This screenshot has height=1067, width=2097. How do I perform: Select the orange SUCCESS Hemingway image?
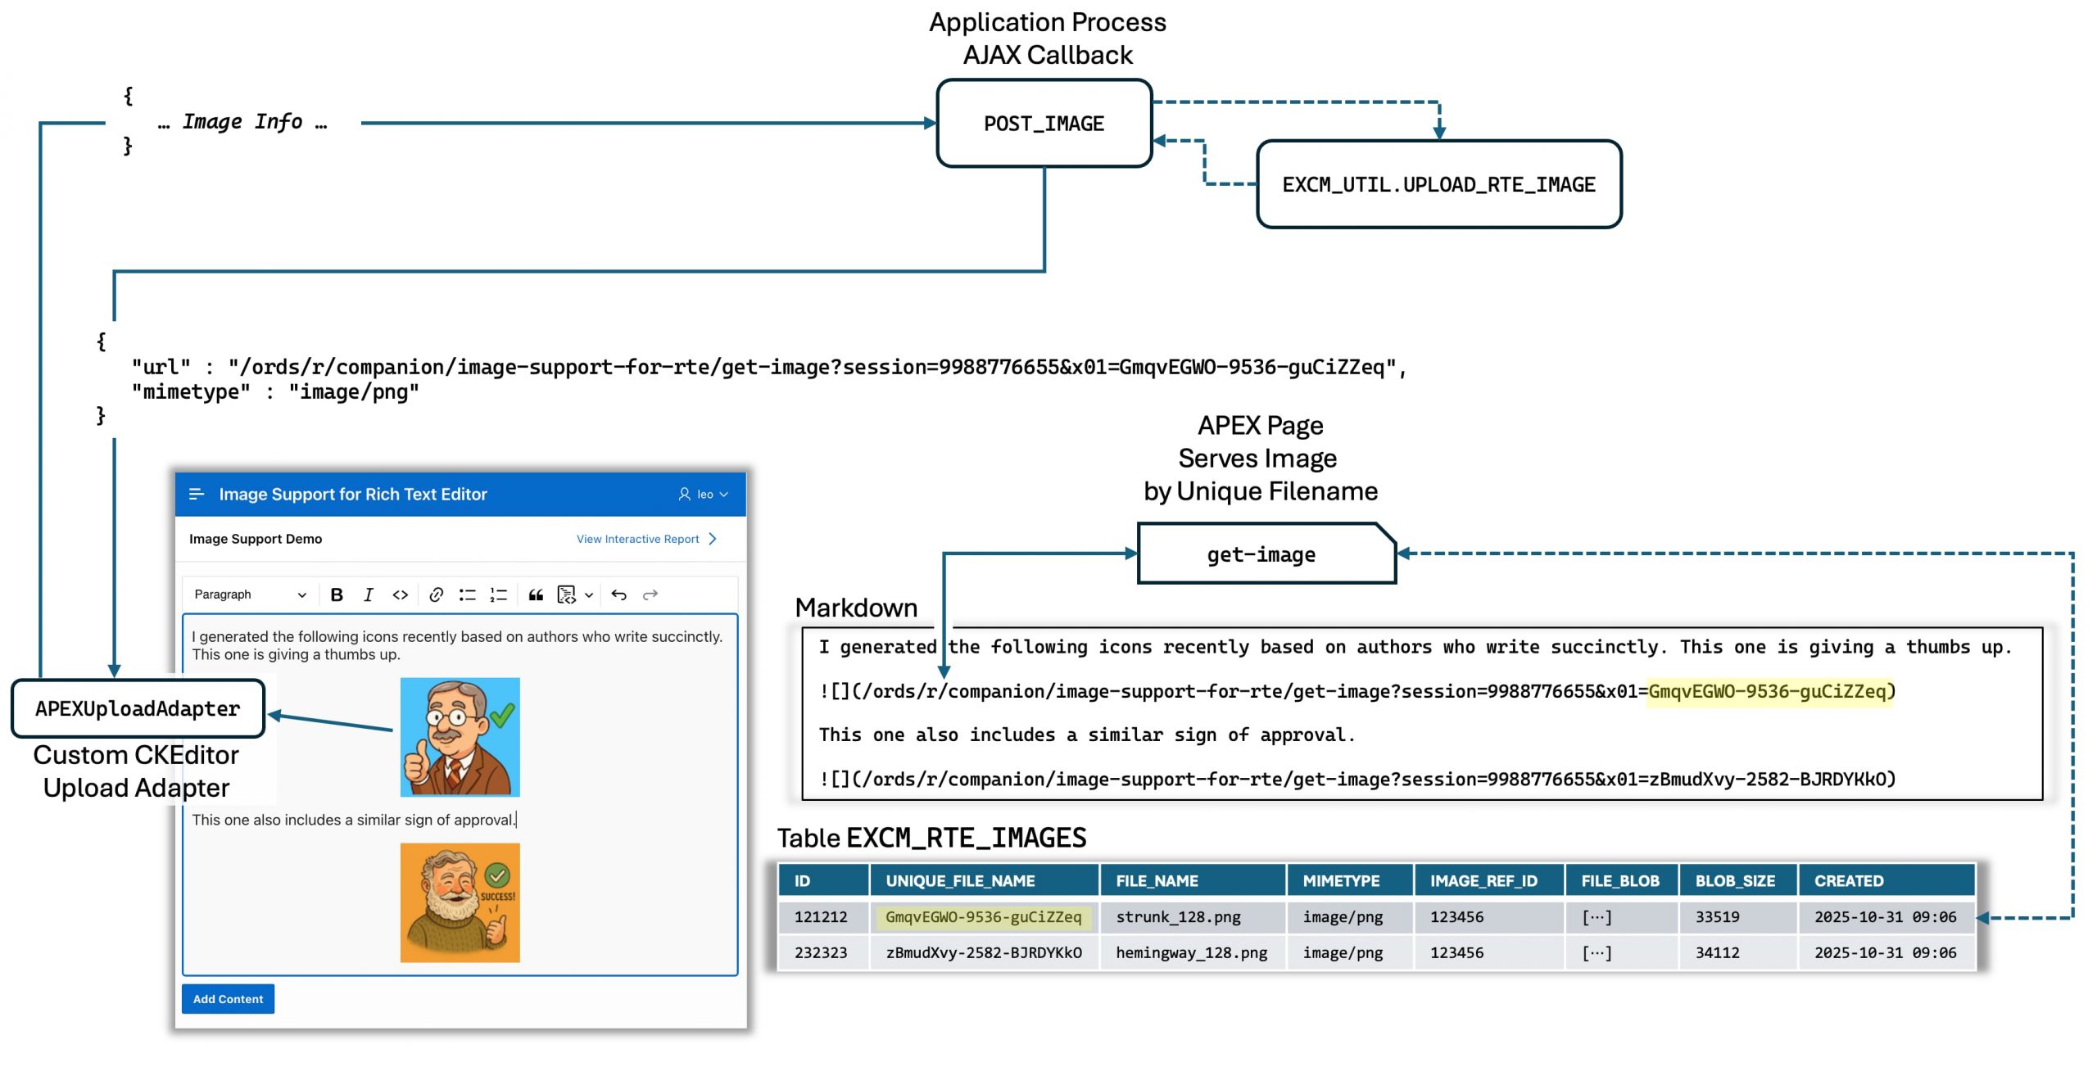tap(460, 902)
